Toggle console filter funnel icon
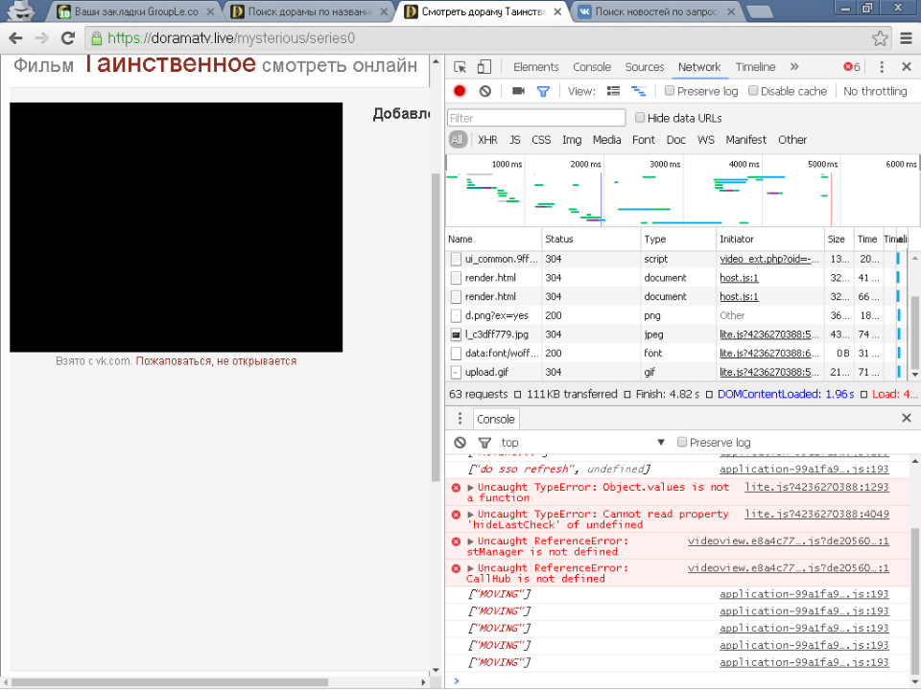 pyautogui.click(x=484, y=443)
